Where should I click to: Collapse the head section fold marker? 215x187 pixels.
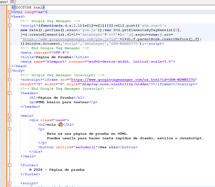(10, 17)
